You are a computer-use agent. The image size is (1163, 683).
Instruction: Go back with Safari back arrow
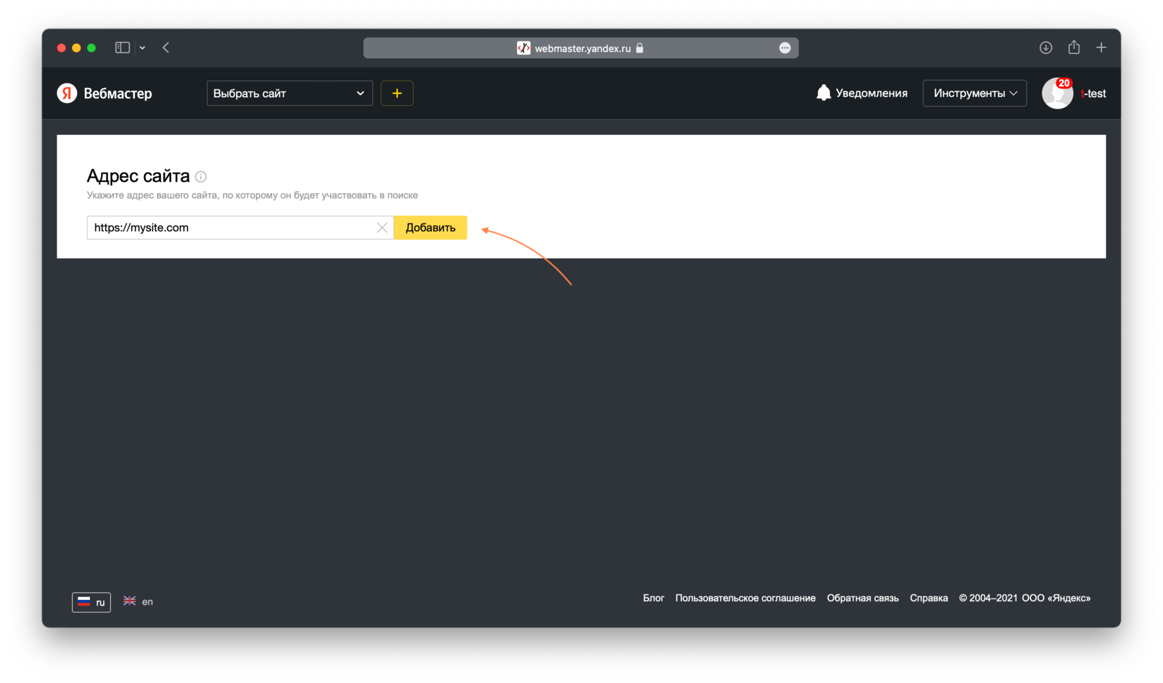[x=166, y=48]
